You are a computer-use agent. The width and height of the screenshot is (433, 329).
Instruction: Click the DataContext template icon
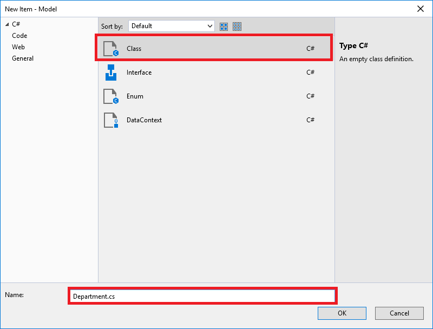click(110, 120)
